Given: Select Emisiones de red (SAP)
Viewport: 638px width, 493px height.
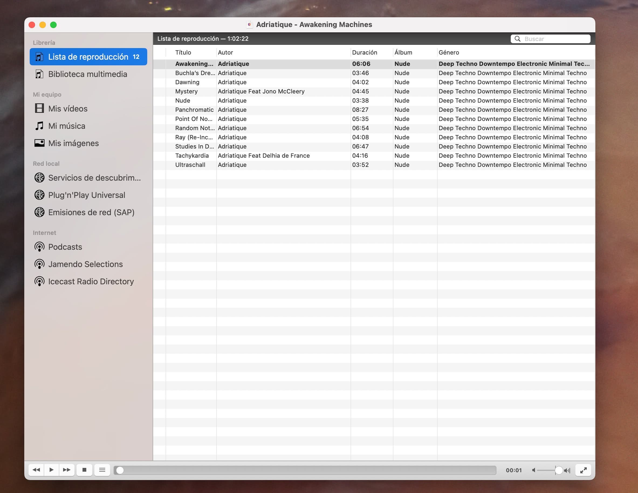Looking at the screenshot, I should [88, 212].
